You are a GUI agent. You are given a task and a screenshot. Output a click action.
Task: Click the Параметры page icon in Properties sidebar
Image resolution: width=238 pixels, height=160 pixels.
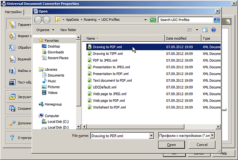click(x=12, y=25)
